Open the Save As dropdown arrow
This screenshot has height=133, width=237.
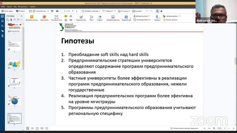(48, 11)
